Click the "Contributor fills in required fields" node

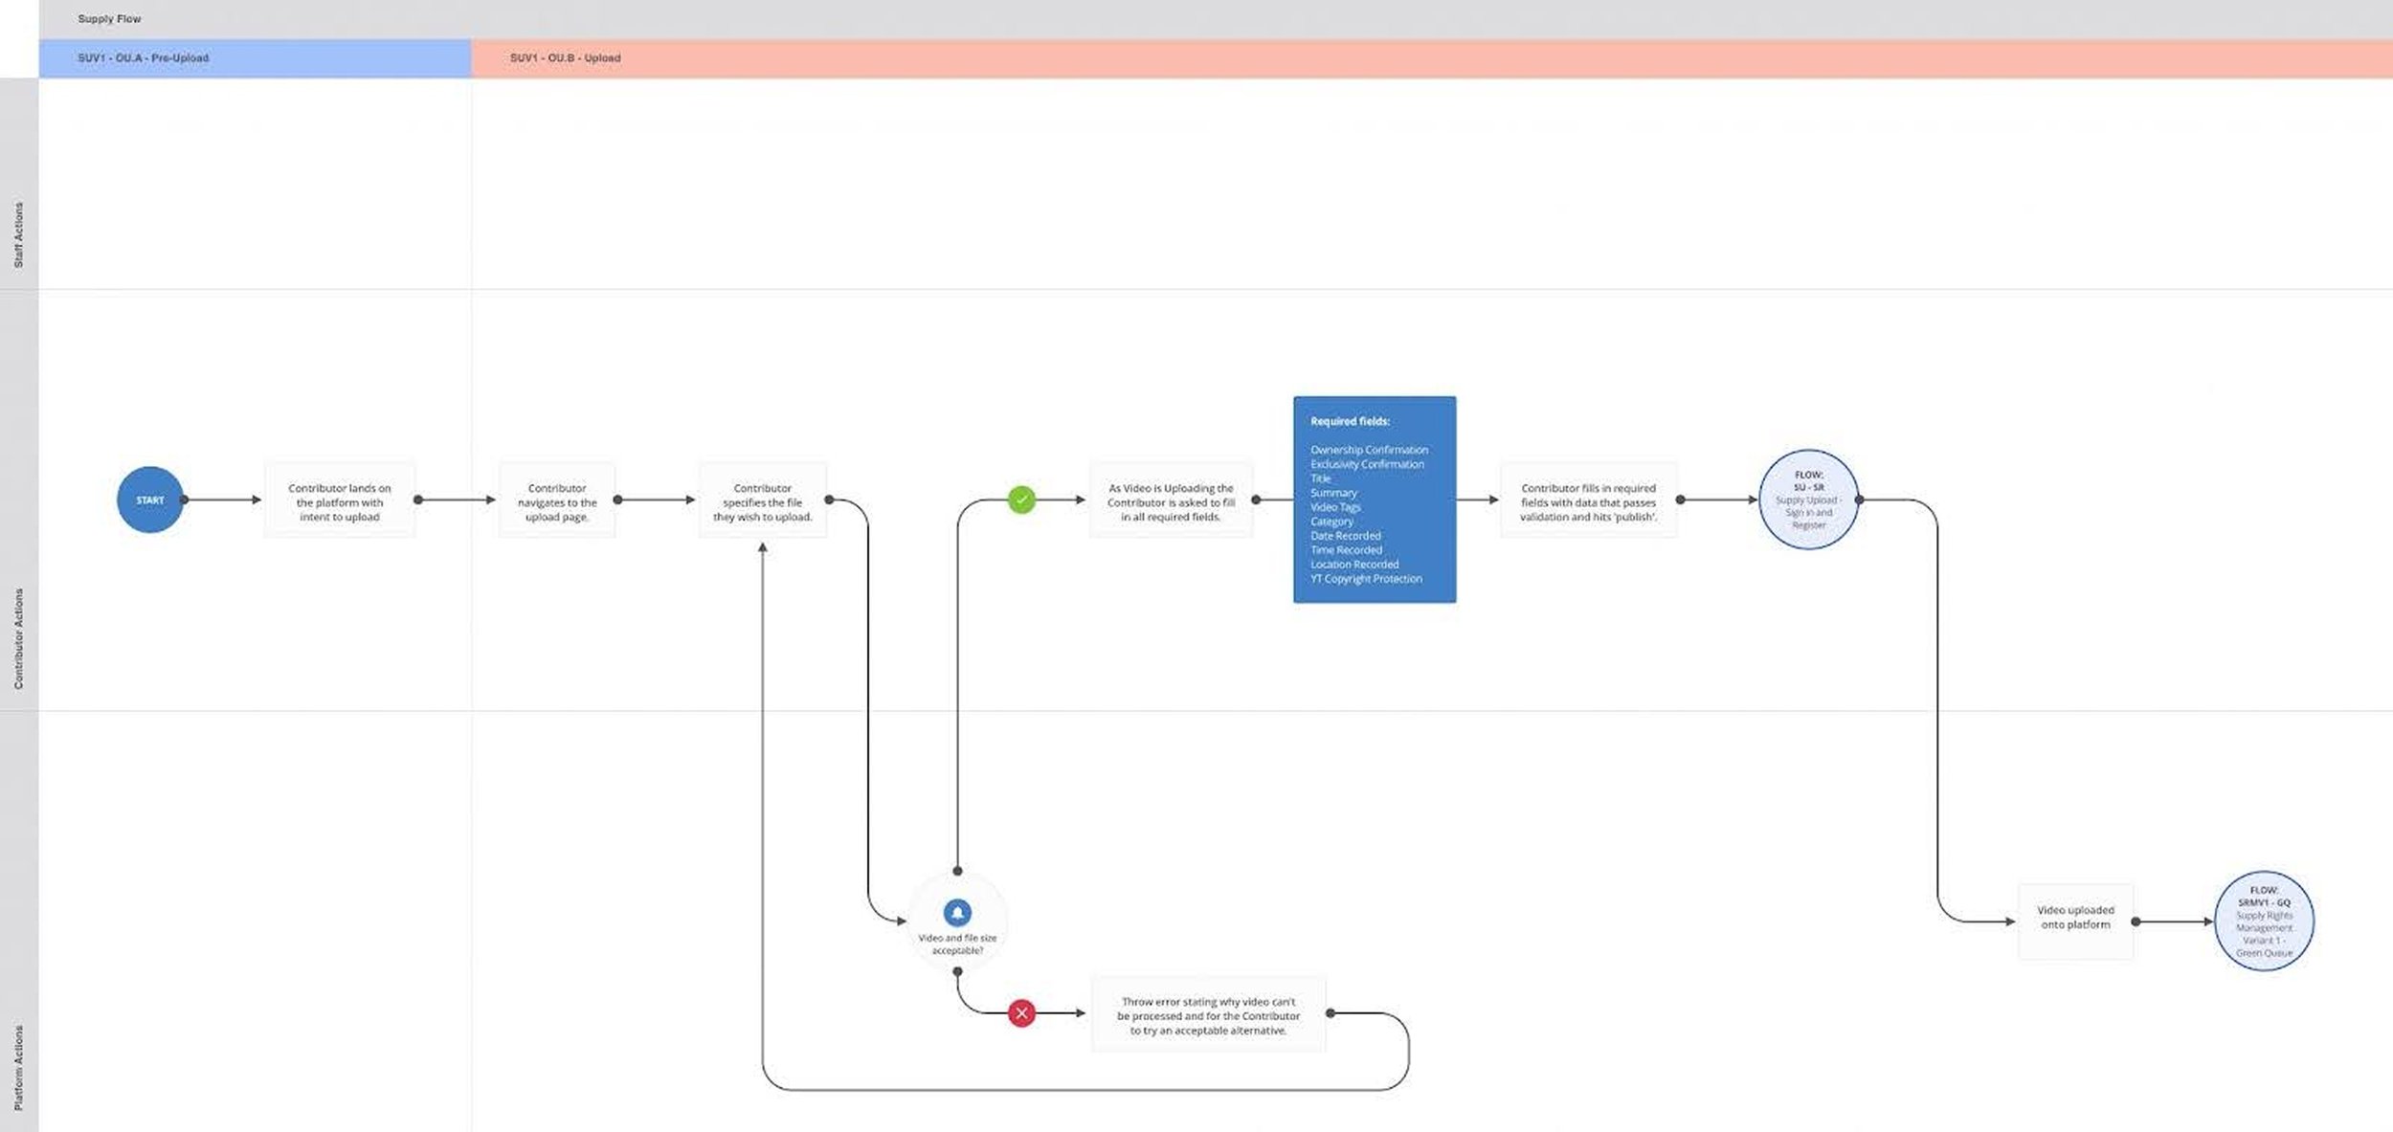point(1589,501)
